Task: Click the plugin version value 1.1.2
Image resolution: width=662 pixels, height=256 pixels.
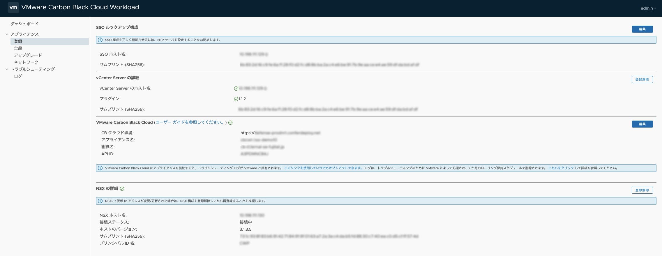Action: coord(242,99)
